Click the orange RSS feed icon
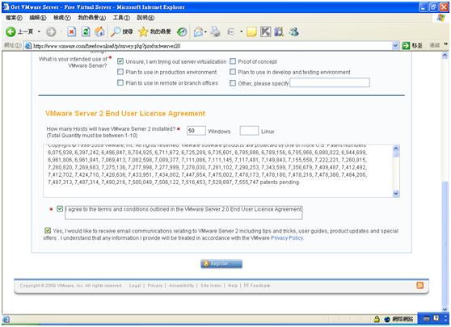The height and width of the screenshot is (327, 451). point(420,285)
